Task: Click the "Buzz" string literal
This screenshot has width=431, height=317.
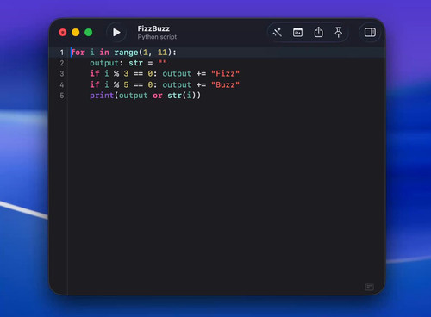Action: [x=225, y=84]
